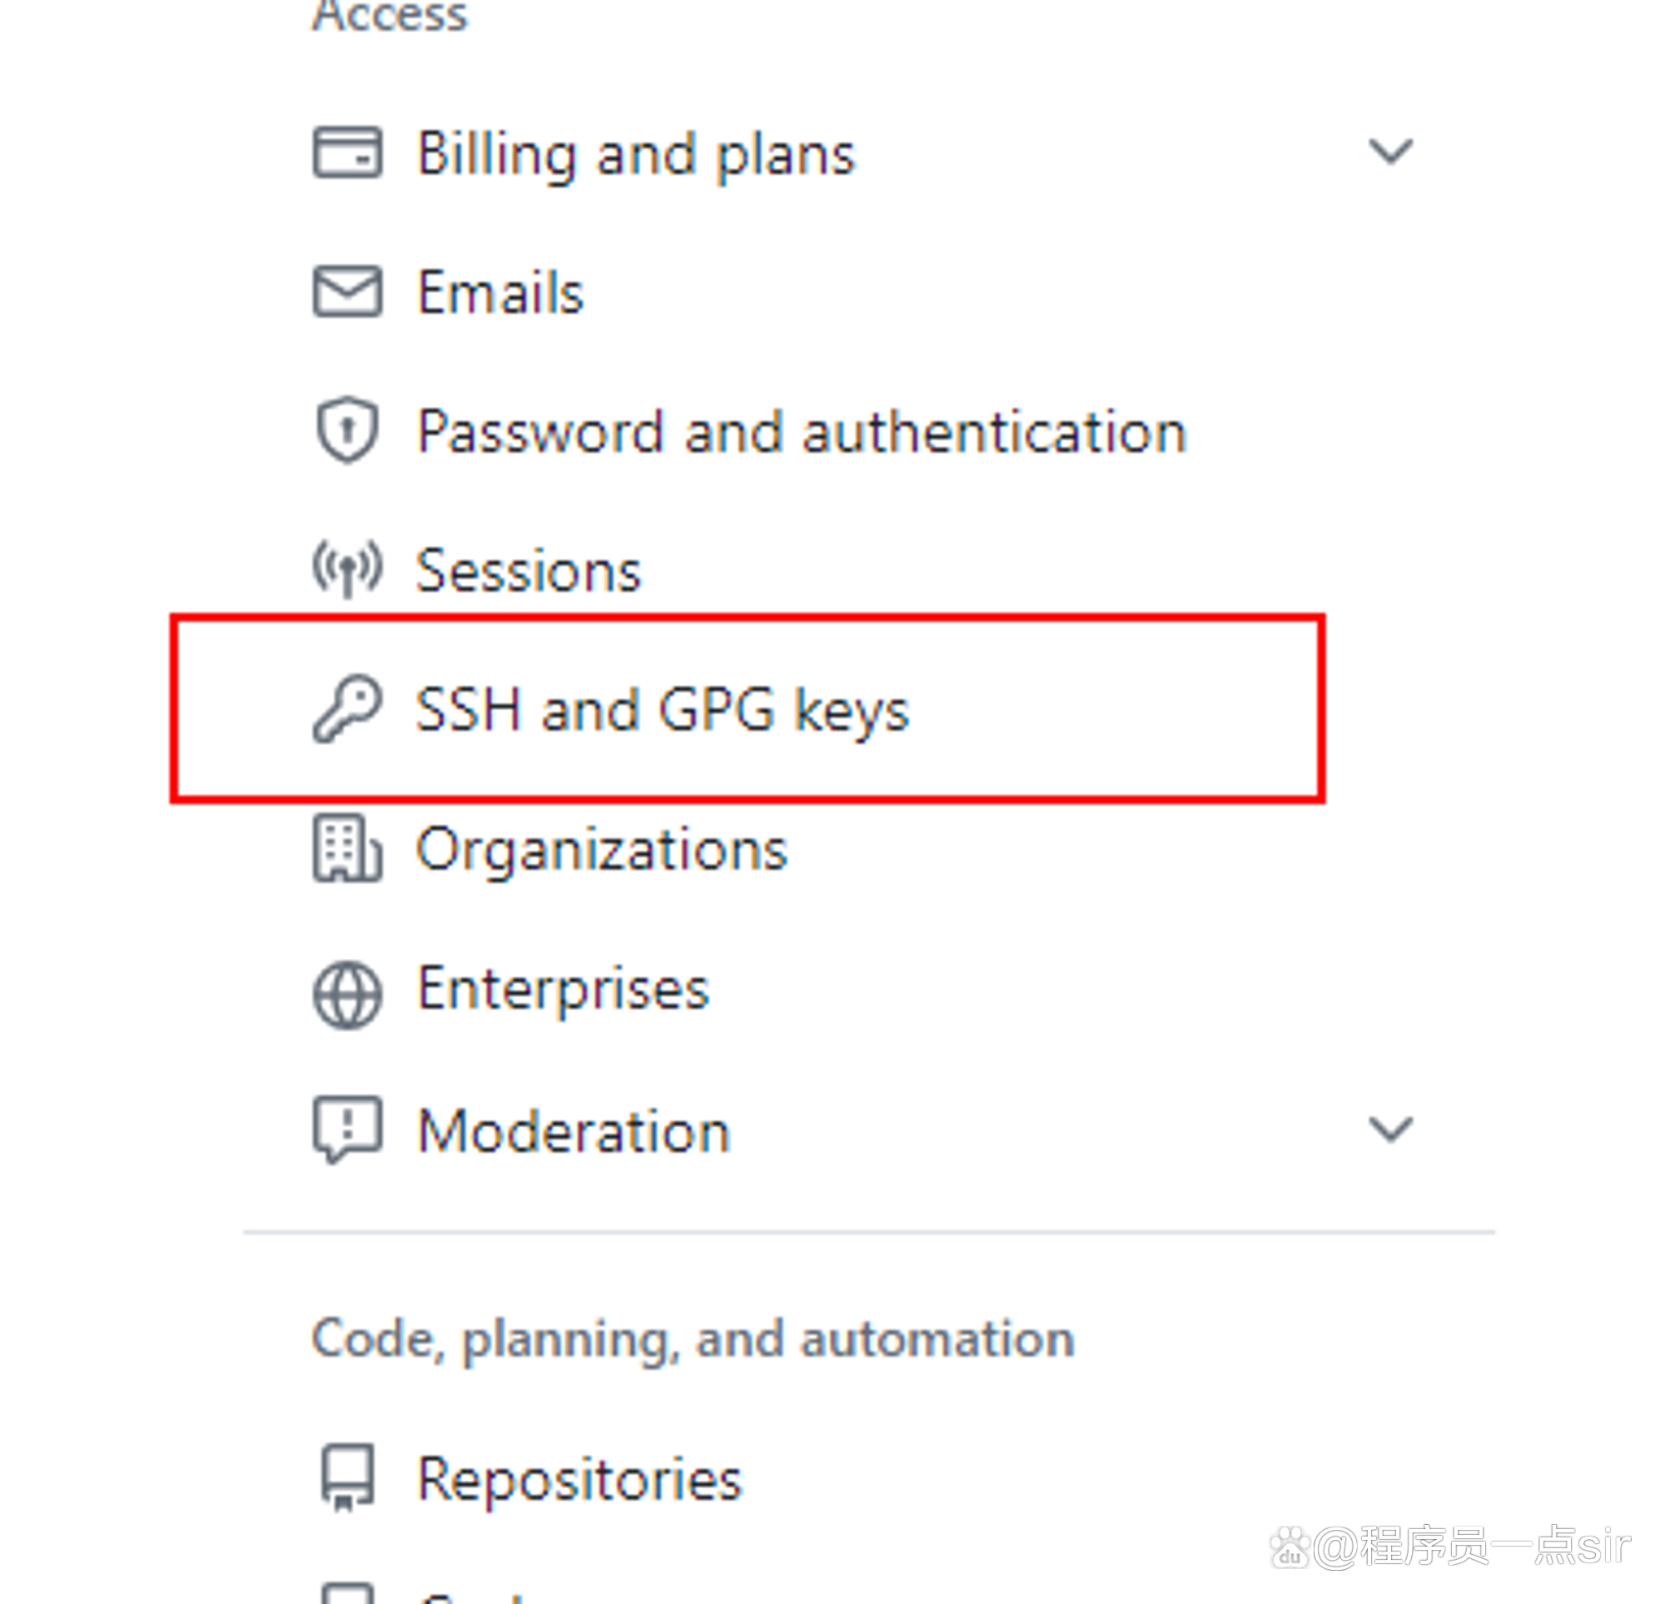Expand the Billing and plans chevron

pos(1390,151)
